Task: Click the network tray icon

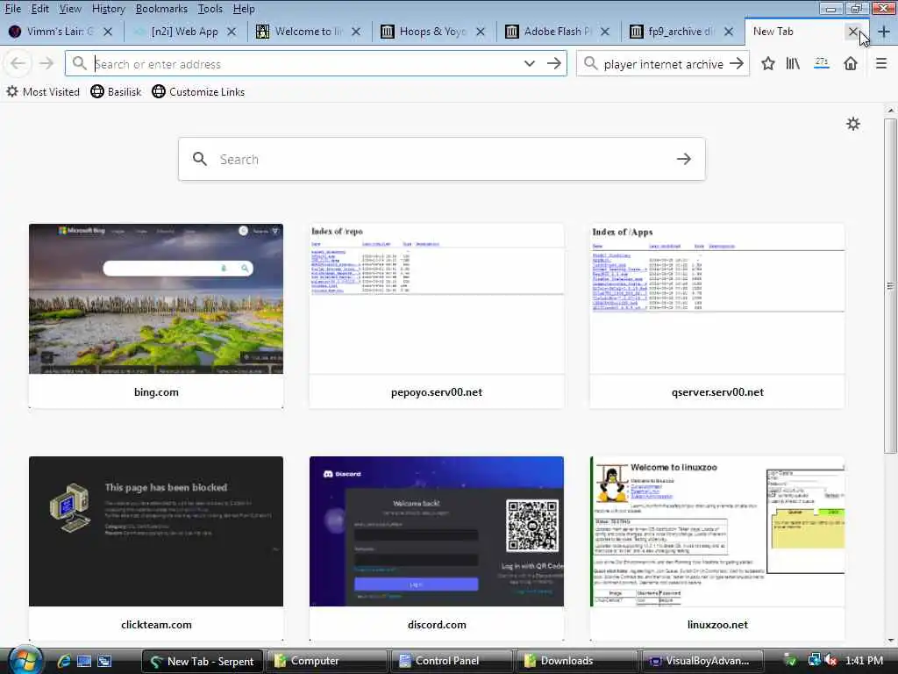Action: [x=814, y=661]
